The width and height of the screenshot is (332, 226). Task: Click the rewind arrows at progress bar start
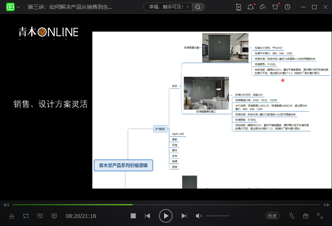pyautogui.click(x=5, y=205)
